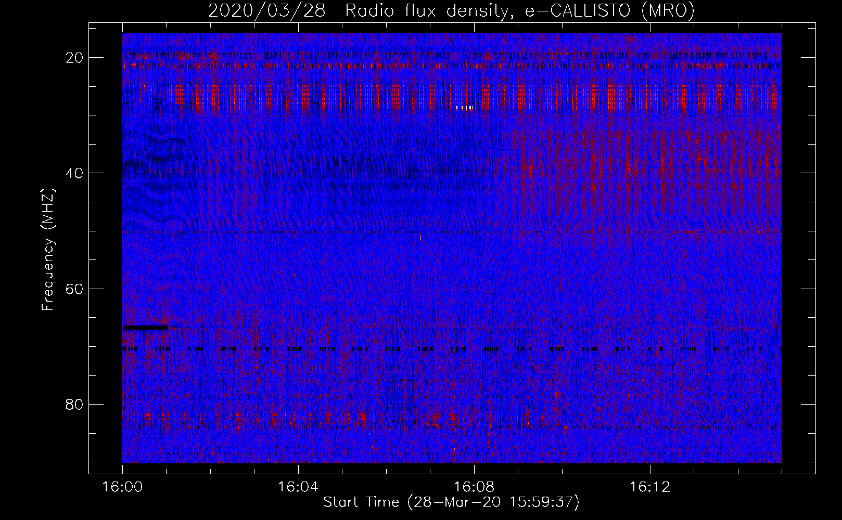Click the '16:00' time tick label

(122, 487)
